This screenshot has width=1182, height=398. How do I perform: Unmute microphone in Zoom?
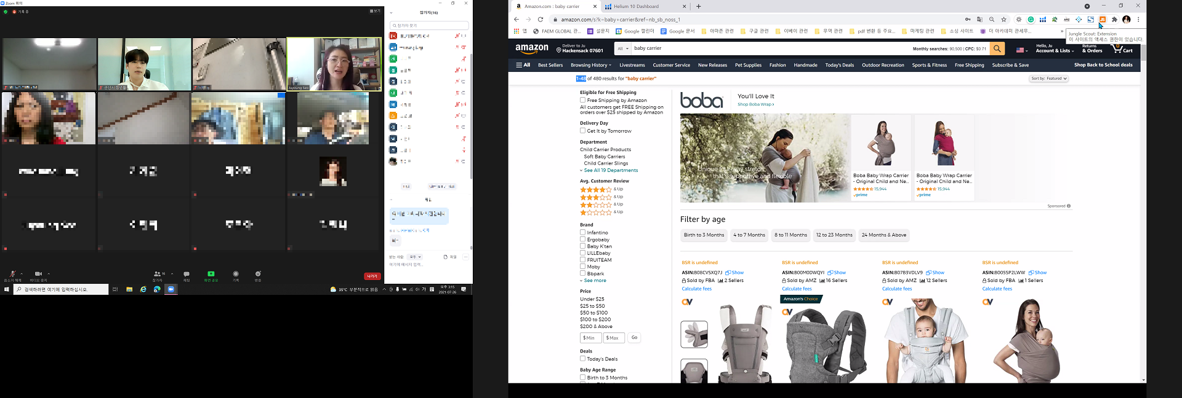coord(12,276)
